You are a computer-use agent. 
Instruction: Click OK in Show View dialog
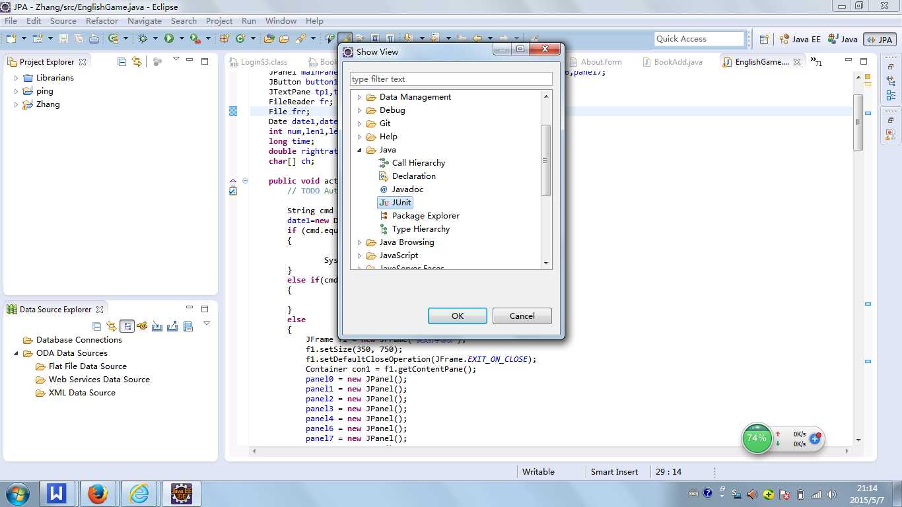458,316
